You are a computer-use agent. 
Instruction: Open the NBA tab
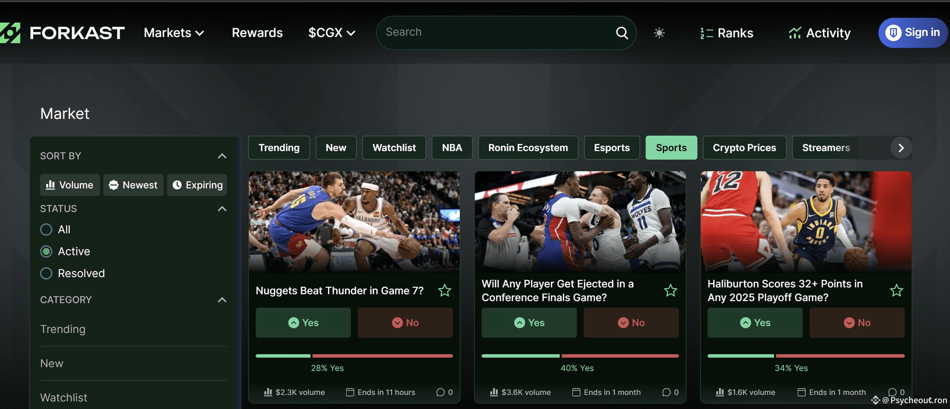click(x=452, y=148)
